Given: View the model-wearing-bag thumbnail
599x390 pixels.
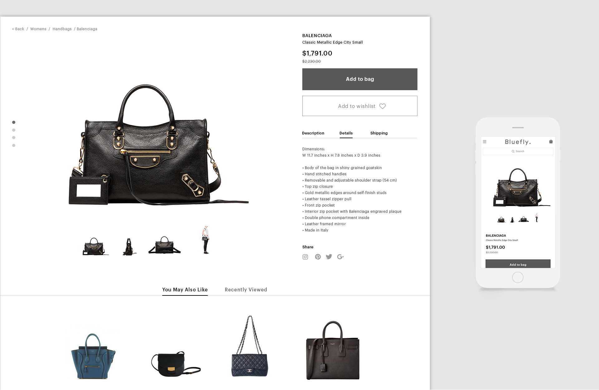Looking at the screenshot, I should tap(205, 240).
